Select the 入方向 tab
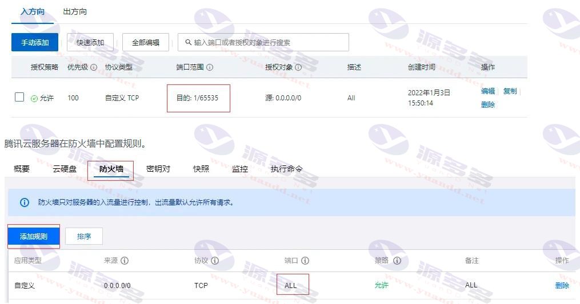Viewport: 580px width, 304px height. click(32, 11)
